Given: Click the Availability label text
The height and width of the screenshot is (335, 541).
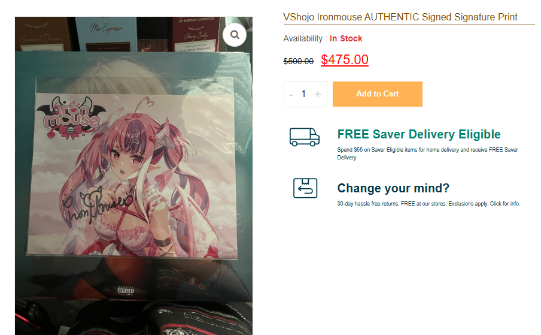Looking at the screenshot, I should [x=303, y=38].
